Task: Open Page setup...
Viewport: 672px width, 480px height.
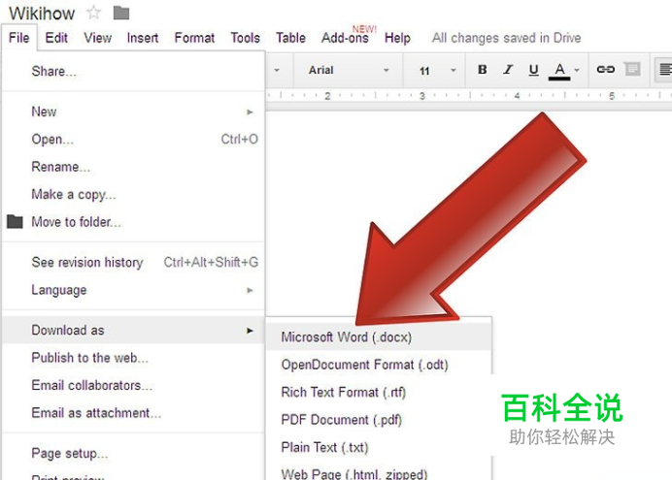Action: coord(134,453)
